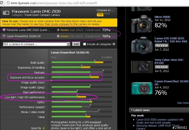Click the globe site icon in address bar

click(x=8, y=3)
